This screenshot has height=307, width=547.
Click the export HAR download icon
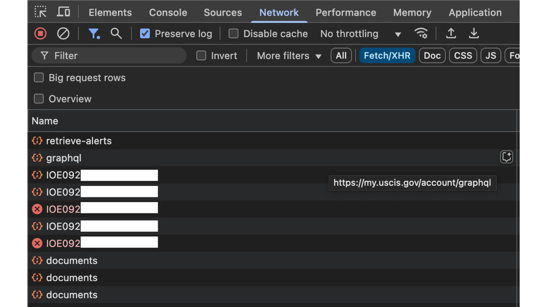(x=474, y=33)
